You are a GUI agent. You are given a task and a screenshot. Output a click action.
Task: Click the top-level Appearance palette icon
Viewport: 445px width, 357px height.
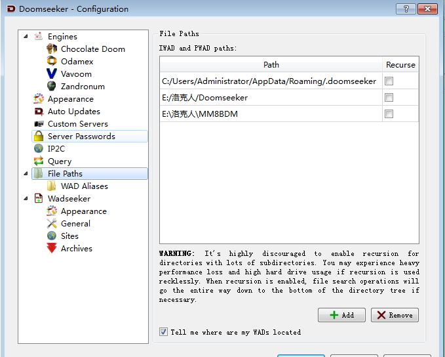[x=38, y=98]
